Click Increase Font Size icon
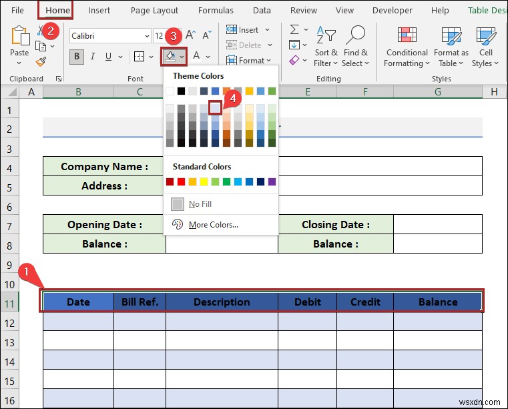Image resolution: width=508 pixels, height=409 pixels. 190,35
